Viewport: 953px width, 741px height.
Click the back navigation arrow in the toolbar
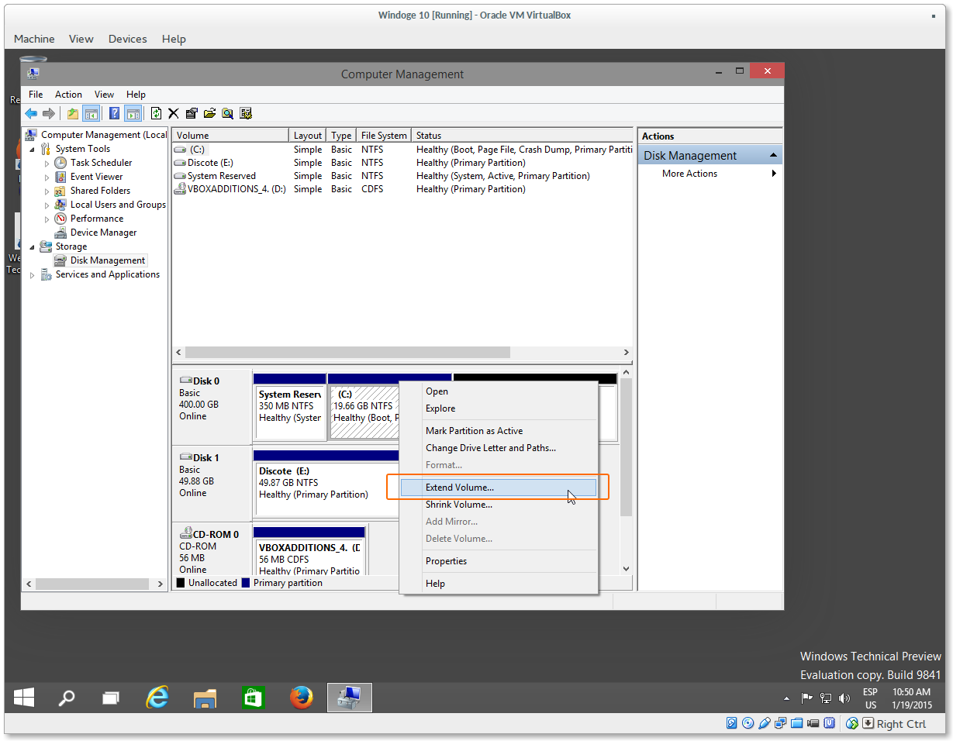(31, 113)
